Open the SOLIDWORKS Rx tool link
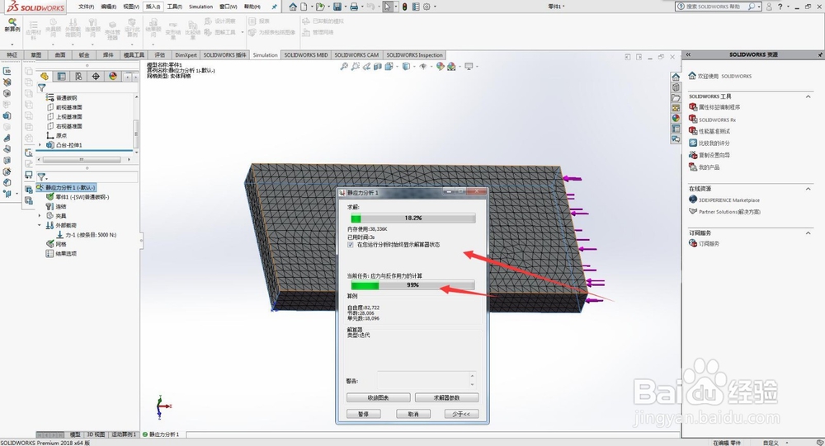This screenshot has width=825, height=446. click(x=717, y=120)
